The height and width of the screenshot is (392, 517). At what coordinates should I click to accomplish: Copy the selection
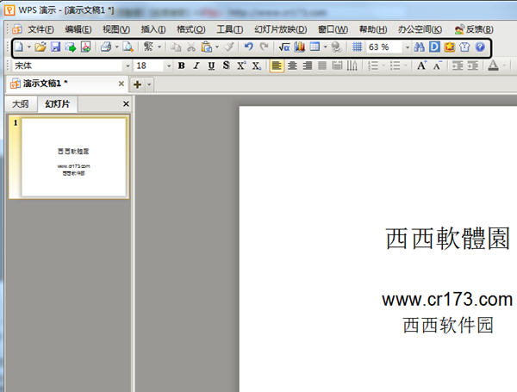(176, 47)
